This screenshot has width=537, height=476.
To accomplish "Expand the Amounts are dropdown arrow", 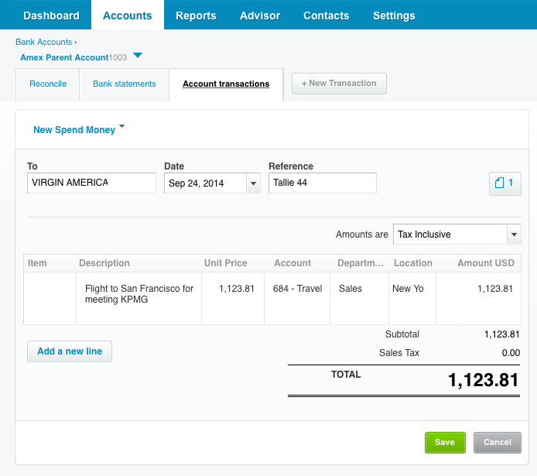I will (x=514, y=235).
